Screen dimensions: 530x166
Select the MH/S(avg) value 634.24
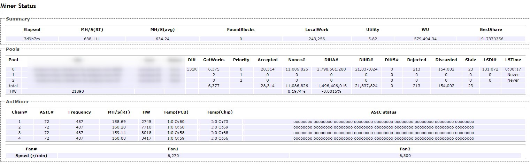[x=162, y=39]
